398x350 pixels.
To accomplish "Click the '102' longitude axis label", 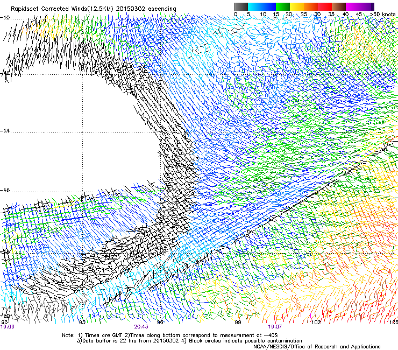I will click(x=316, y=323).
